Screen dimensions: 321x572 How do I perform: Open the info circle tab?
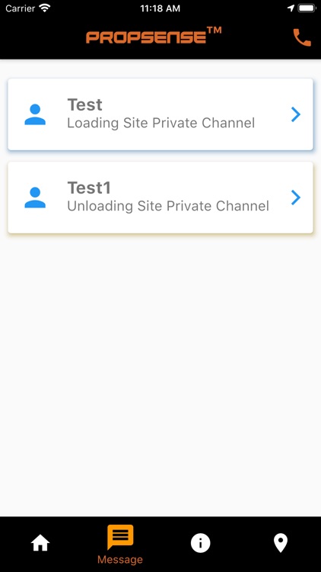tap(201, 543)
